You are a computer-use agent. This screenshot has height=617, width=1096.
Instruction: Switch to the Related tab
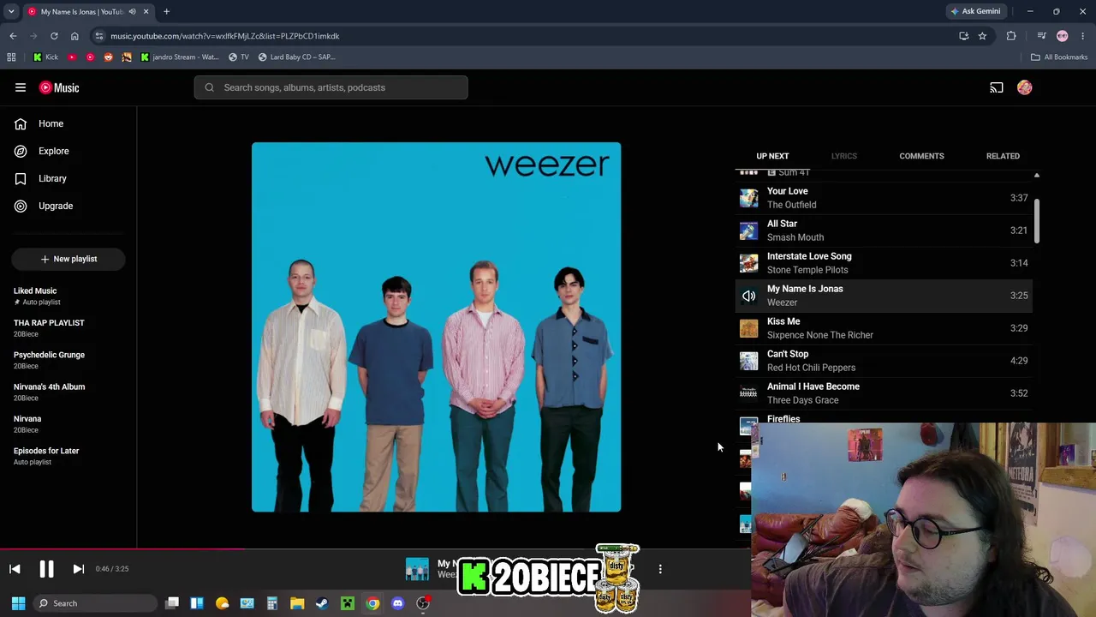[x=1003, y=156]
